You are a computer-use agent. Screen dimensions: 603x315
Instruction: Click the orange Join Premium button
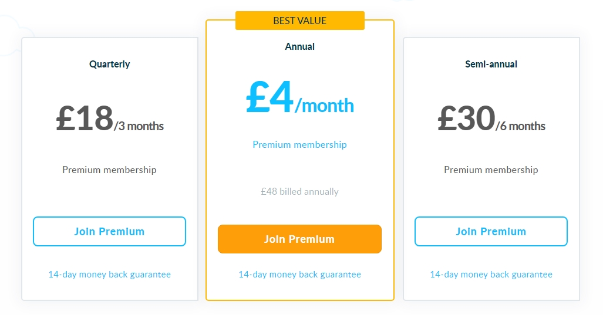click(299, 239)
